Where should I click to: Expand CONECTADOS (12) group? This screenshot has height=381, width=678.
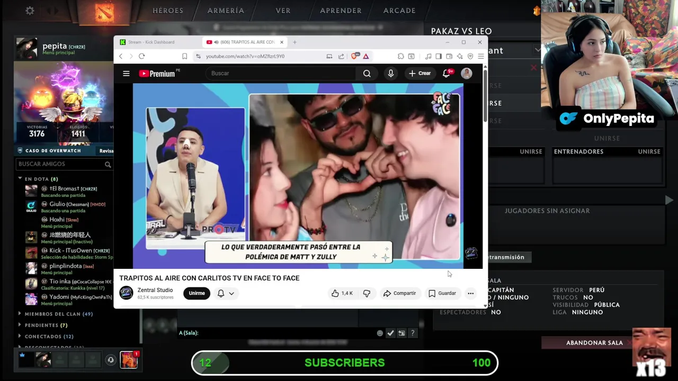[20, 336]
